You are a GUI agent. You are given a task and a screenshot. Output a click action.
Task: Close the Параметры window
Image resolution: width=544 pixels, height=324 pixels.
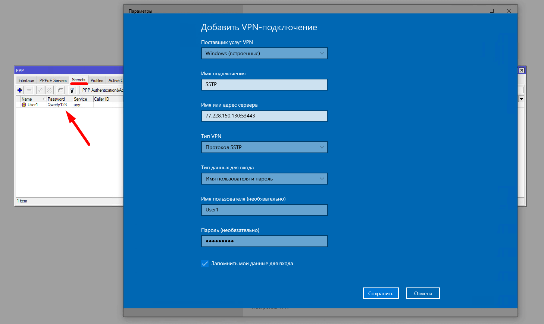(x=509, y=11)
